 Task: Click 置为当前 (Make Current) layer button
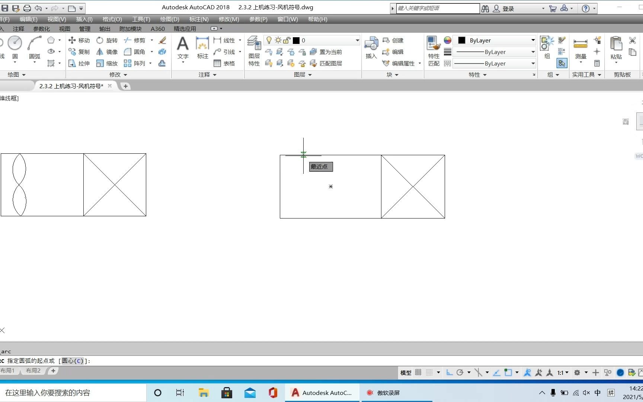326,52
